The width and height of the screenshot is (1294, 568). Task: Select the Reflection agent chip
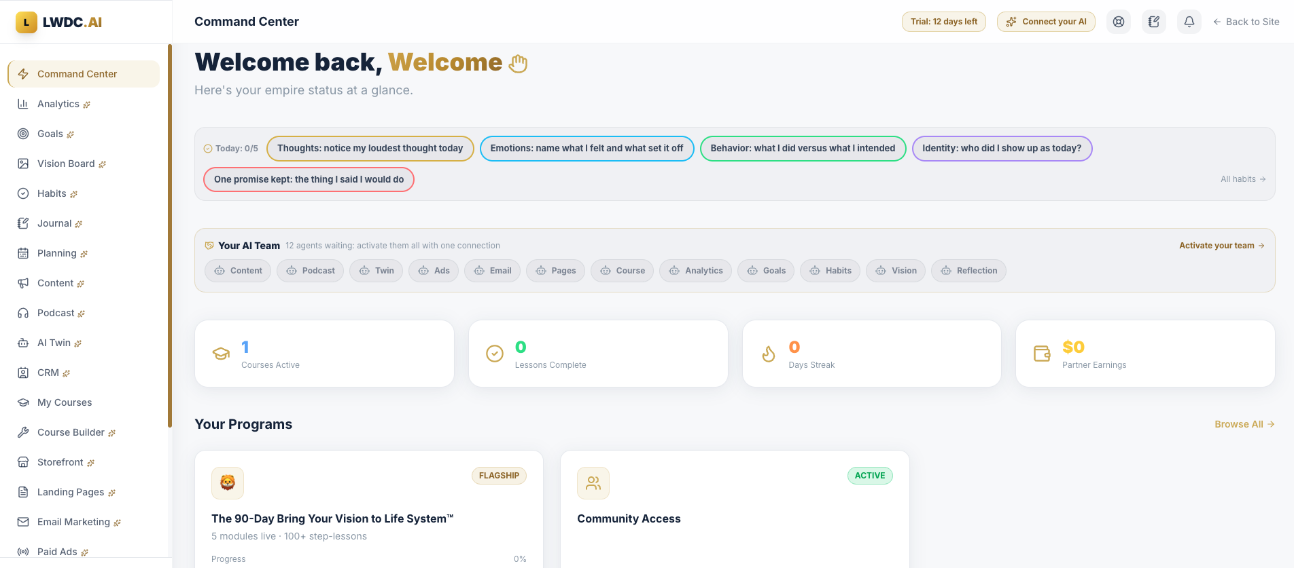click(968, 271)
